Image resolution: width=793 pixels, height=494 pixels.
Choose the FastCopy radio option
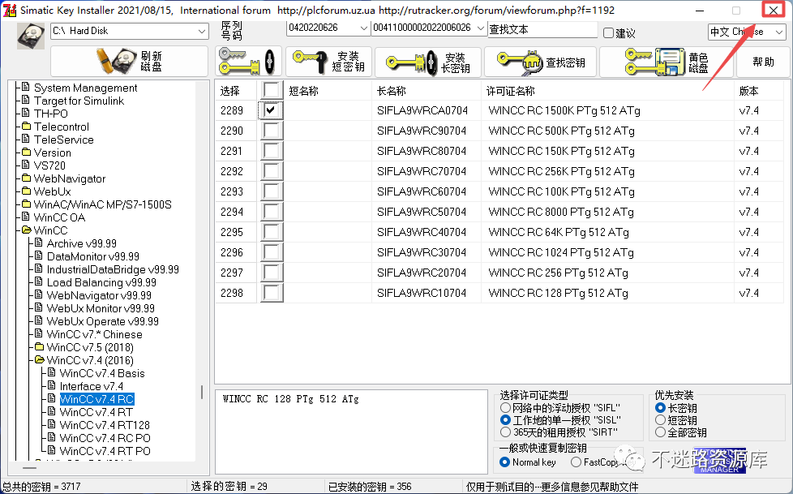(576, 462)
